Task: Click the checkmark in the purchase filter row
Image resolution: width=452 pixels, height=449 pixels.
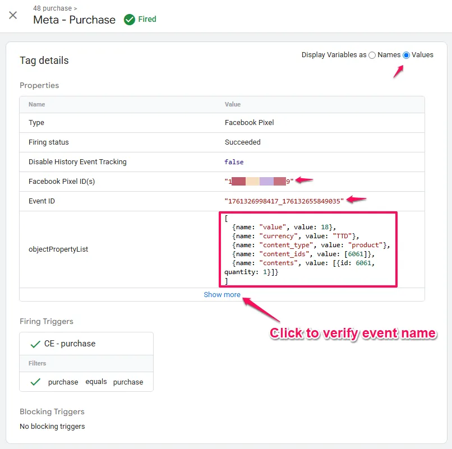Action: click(x=35, y=382)
